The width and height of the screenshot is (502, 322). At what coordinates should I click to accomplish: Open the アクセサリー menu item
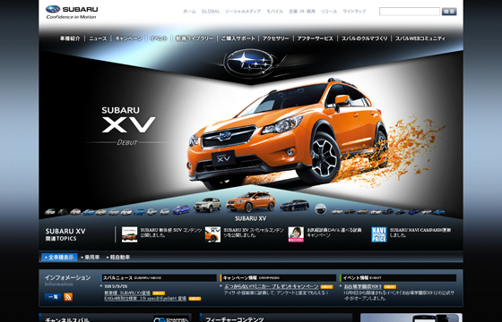(x=276, y=38)
